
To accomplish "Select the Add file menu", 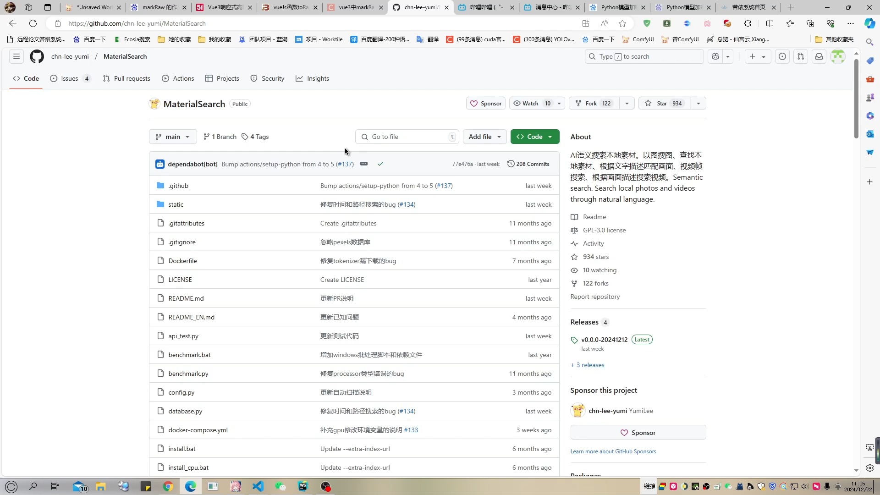I will 484,136.
